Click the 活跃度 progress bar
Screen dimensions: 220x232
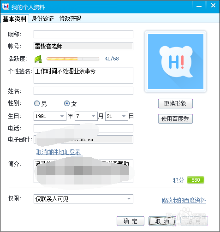[x=73, y=59]
